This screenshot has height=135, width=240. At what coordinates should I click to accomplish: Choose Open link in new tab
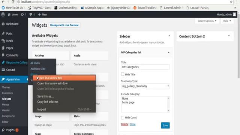pyautogui.click(x=64, y=78)
